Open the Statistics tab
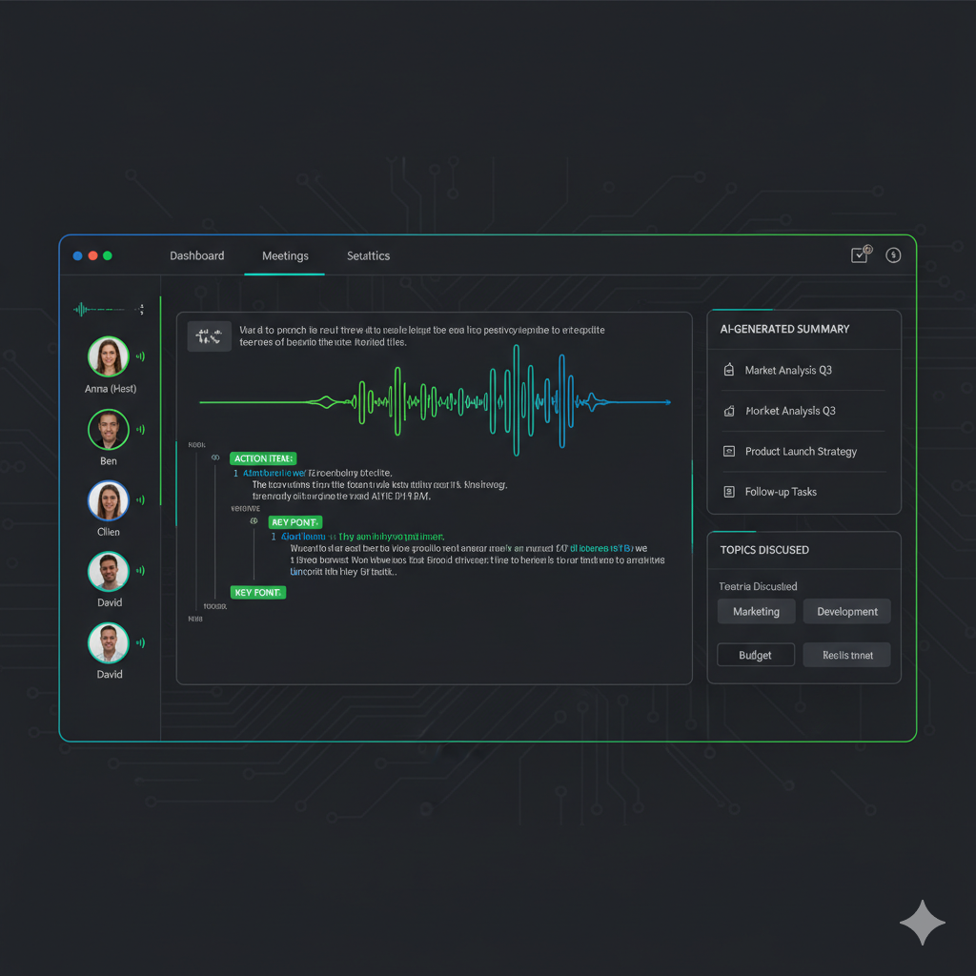The height and width of the screenshot is (976, 976). coord(368,255)
